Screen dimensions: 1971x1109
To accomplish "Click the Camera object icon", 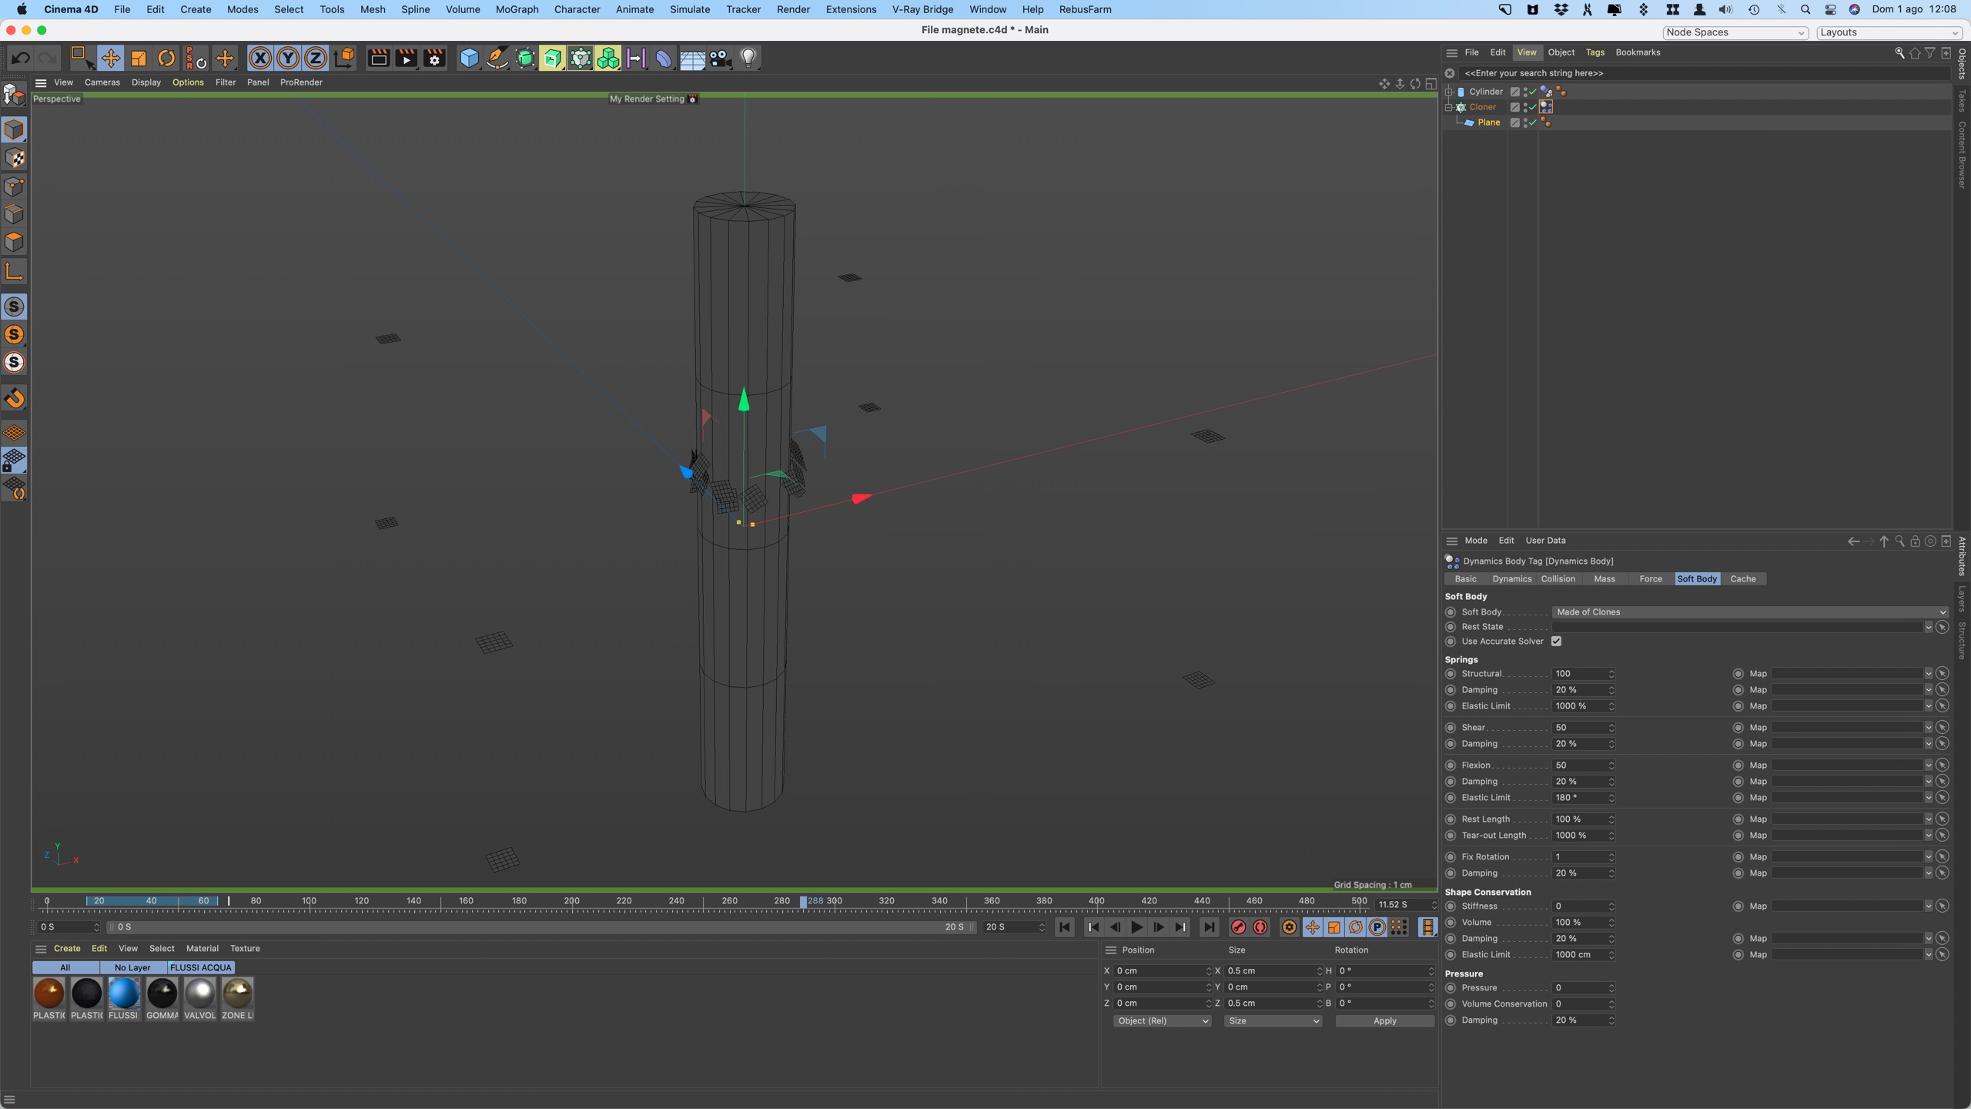I will (721, 59).
